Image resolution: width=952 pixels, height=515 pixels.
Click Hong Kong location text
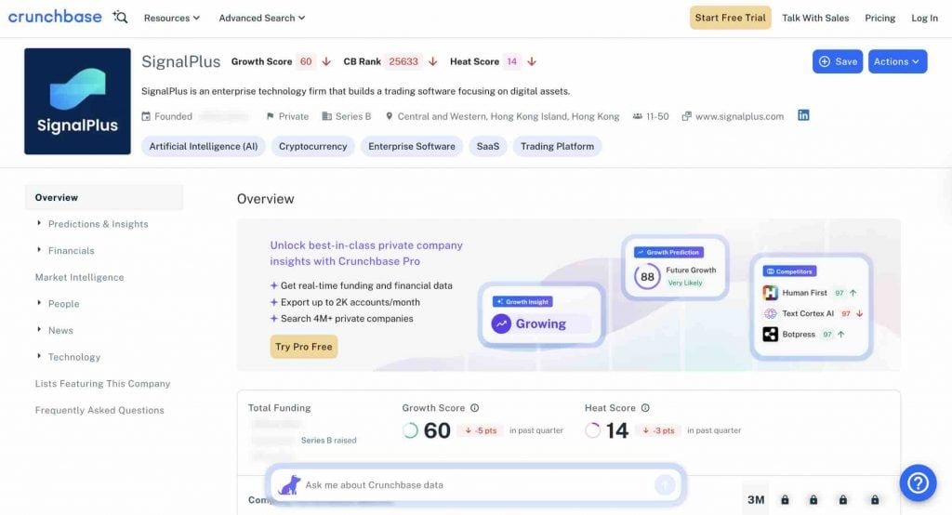[x=509, y=116]
